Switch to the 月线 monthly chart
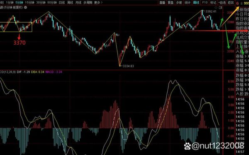This screenshot has height=155, width=249. 78,2
